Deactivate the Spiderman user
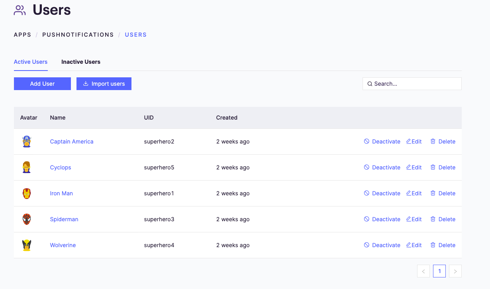This screenshot has width=490, height=289. pos(382,219)
